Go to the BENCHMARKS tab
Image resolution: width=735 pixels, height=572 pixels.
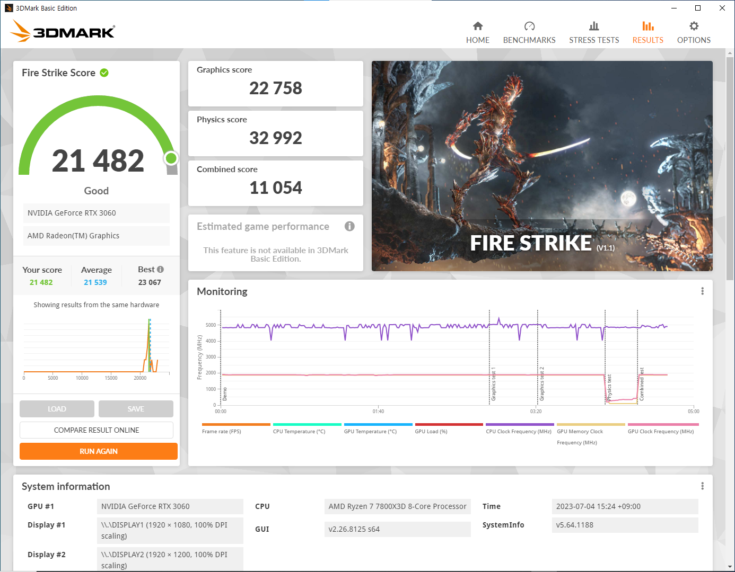click(x=529, y=33)
